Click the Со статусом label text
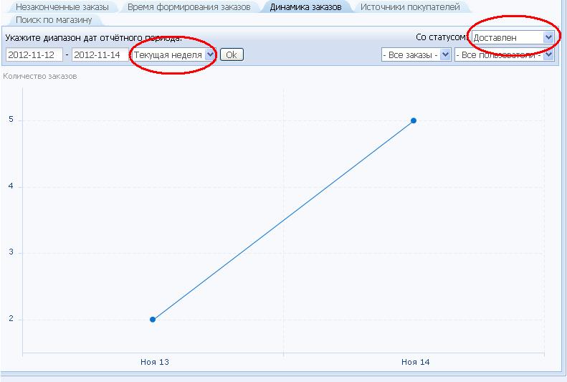 click(x=442, y=37)
